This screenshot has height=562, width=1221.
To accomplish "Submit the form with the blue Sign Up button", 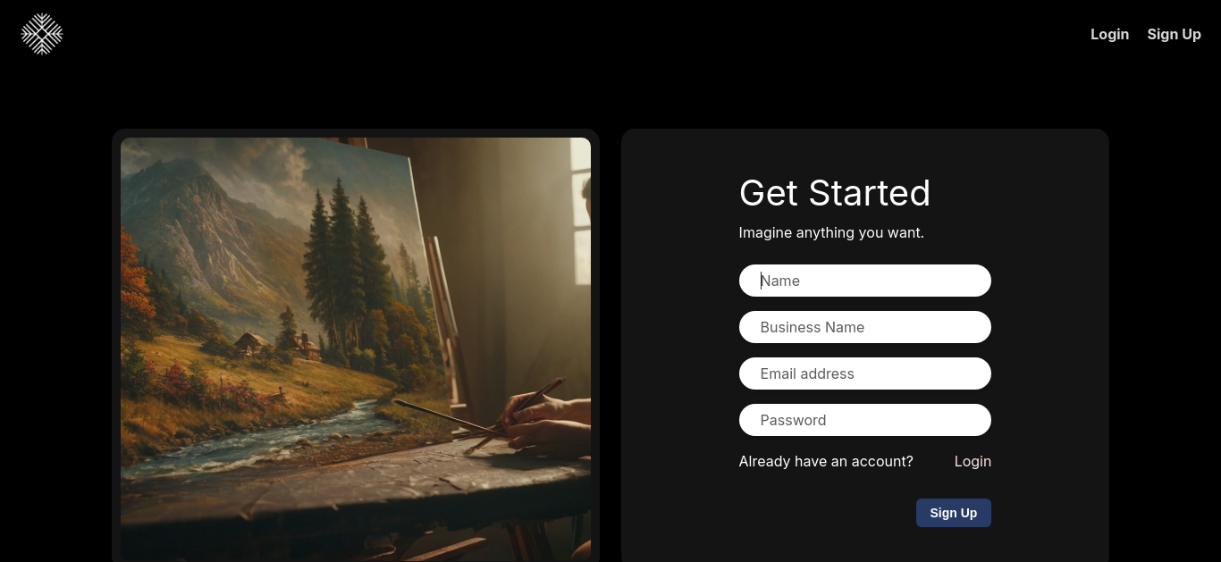I will click(x=953, y=513).
